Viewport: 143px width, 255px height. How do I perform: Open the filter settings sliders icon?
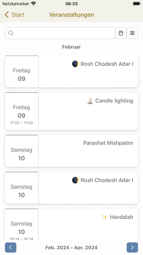point(132,33)
